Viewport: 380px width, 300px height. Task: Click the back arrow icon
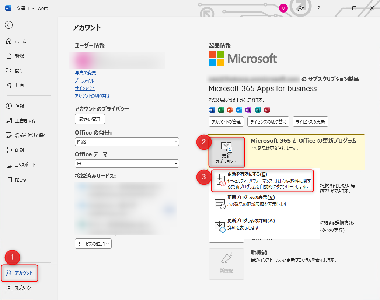tap(8, 25)
